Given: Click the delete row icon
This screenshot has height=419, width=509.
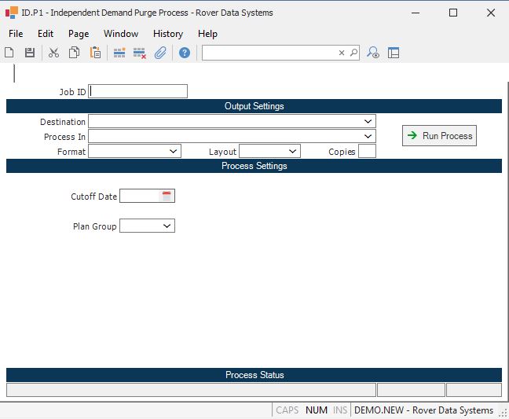Looking at the screenshot, I should click(140, 53).
